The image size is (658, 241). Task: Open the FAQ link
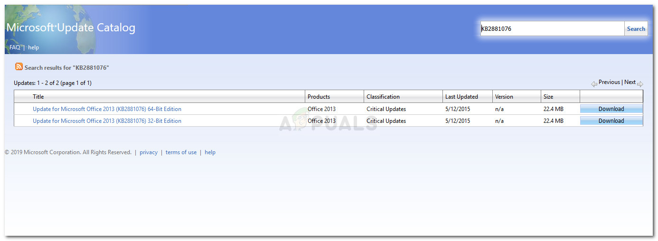coord(15,47)
